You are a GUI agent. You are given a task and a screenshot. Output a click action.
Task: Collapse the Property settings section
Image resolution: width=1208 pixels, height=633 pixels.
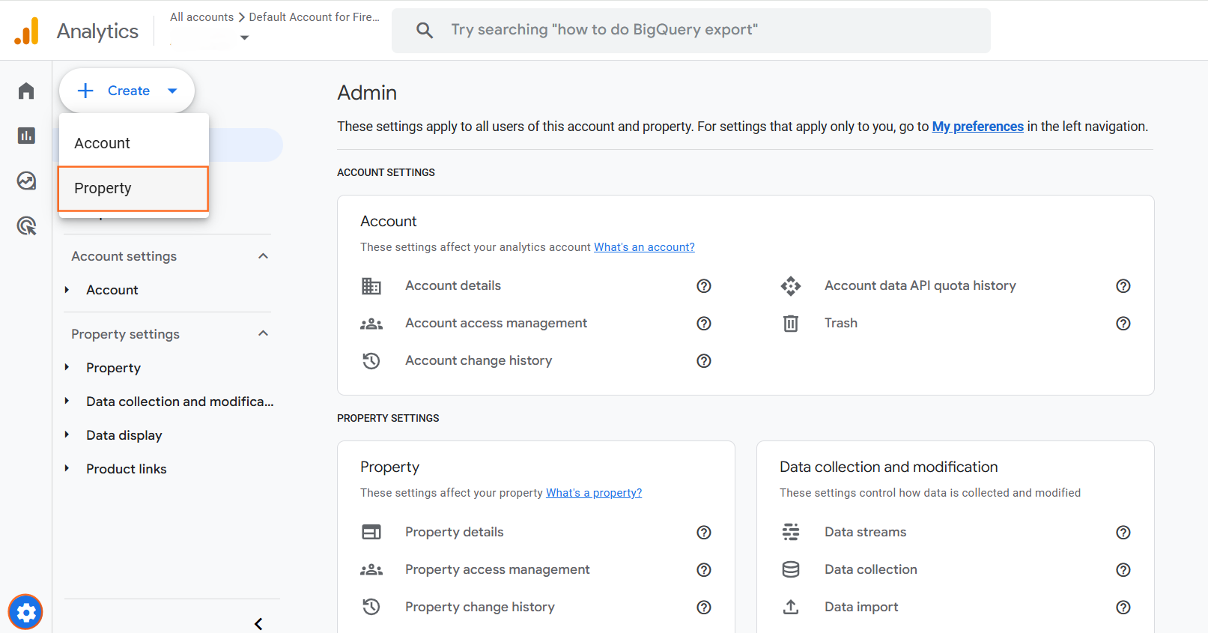263,333
